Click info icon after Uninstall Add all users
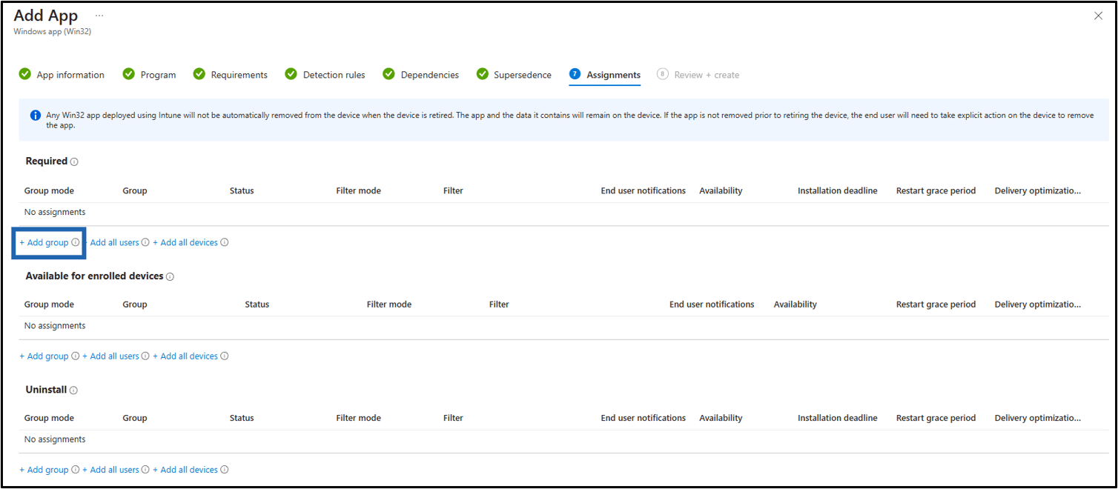This screenshot has height=489, width=1118. coord(145,470)
